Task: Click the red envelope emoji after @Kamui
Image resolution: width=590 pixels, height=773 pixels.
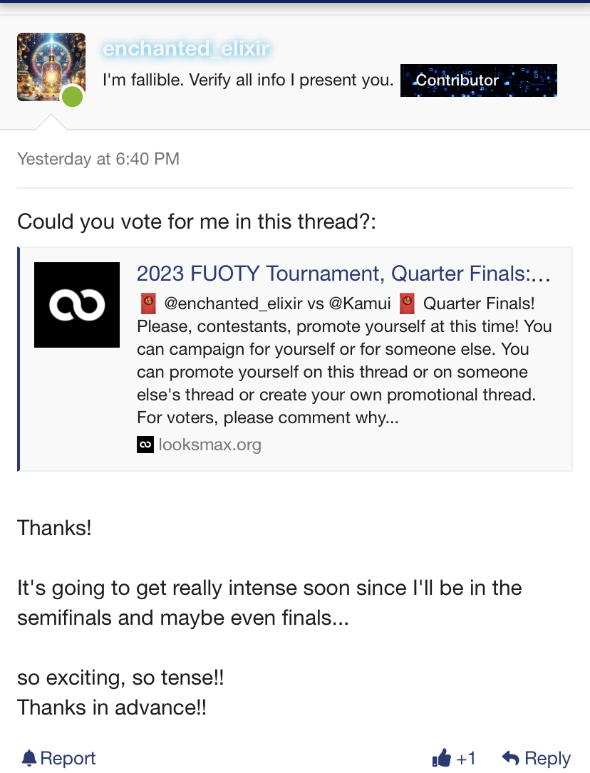Action: tap(408, 304)
